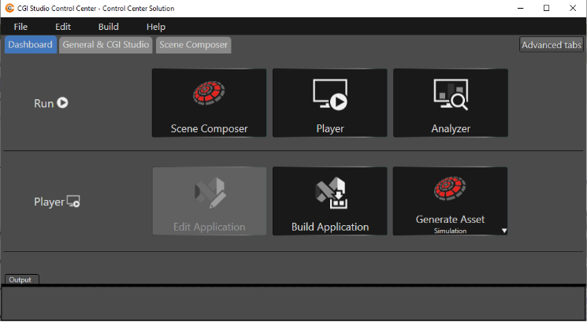Image resolution: width=587 pixels, height=322 pixels.
Task: Click the CGI Studio logo in title bar
Action: 9,8
